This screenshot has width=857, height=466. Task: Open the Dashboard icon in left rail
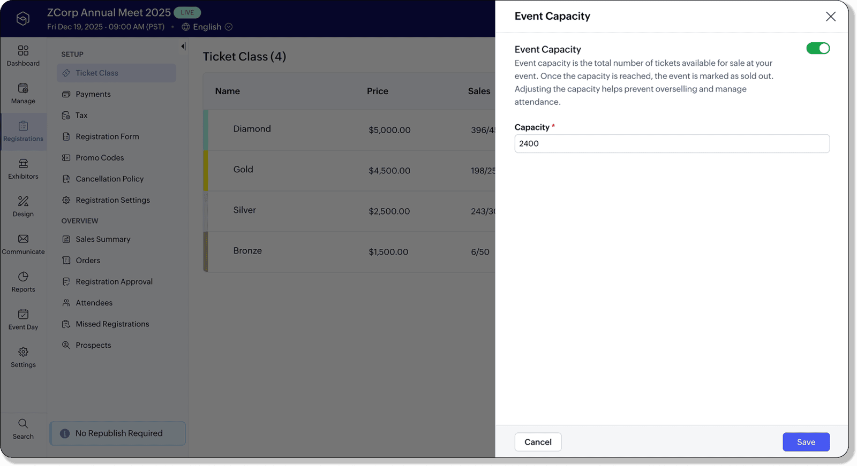click(23, 51)
